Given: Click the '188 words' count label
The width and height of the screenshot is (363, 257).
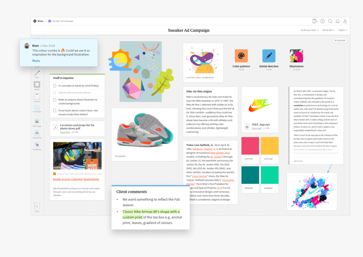Looking at the screenshot, I should [x=298, y=161].
